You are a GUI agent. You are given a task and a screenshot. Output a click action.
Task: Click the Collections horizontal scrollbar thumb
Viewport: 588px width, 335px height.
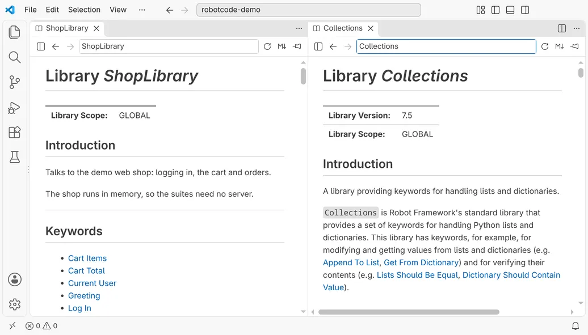coord(409,312)
